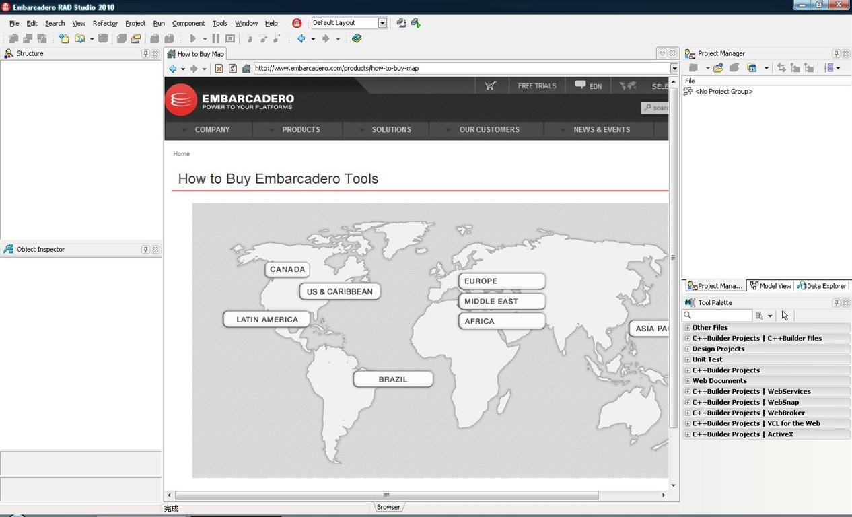Open the Default Layout dropdown

tap(382, 23)
